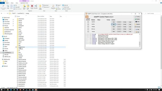Expand the Open dropdown in ribbon

tap(58, 5)
